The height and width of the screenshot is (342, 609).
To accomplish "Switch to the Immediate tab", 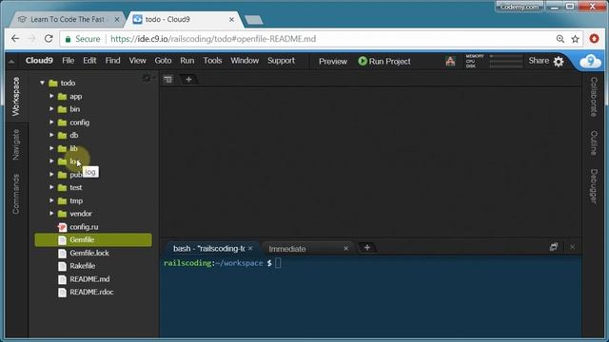I will click(x=287, y=249).
